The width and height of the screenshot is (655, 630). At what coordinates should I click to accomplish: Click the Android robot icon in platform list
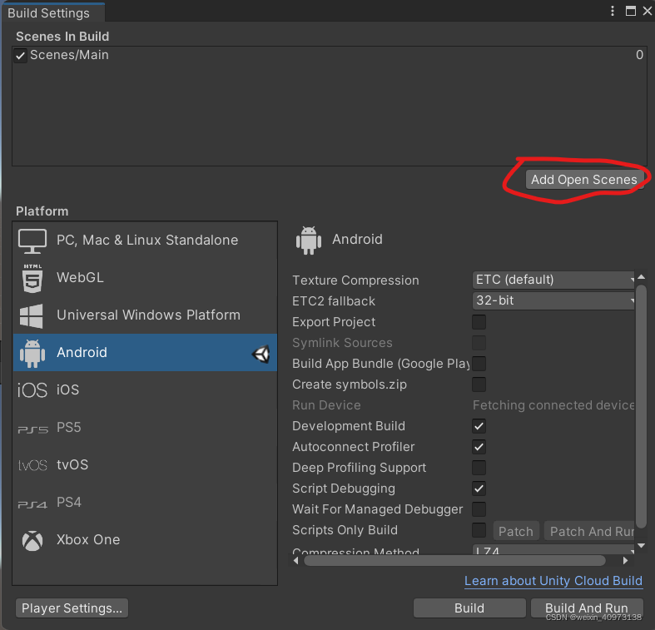coord(32,353)
